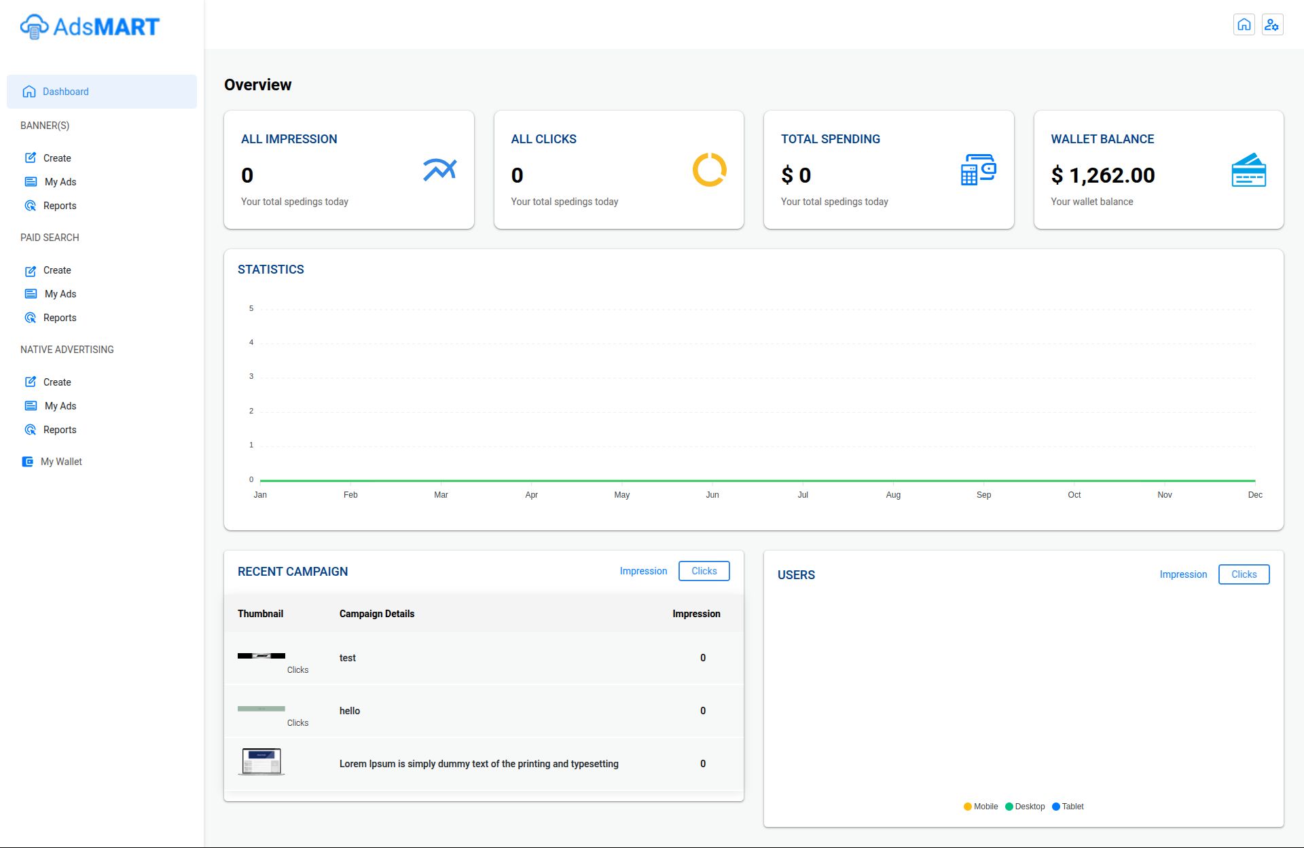Click the AdsMART cloud logo
The width and height of the screenshot is (1304, 848).
coord(34,27)
